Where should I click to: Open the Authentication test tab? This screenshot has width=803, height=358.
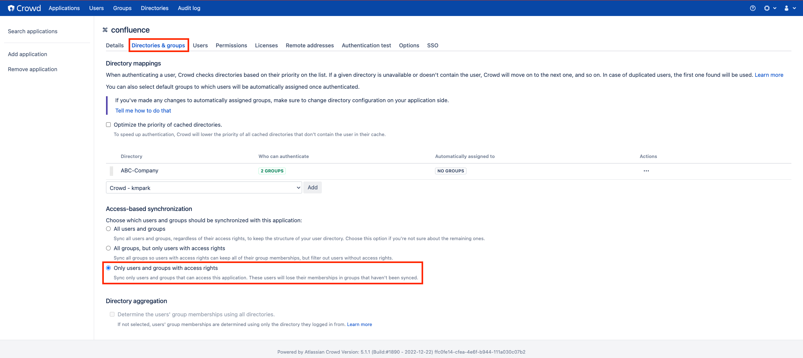(366, 45)
